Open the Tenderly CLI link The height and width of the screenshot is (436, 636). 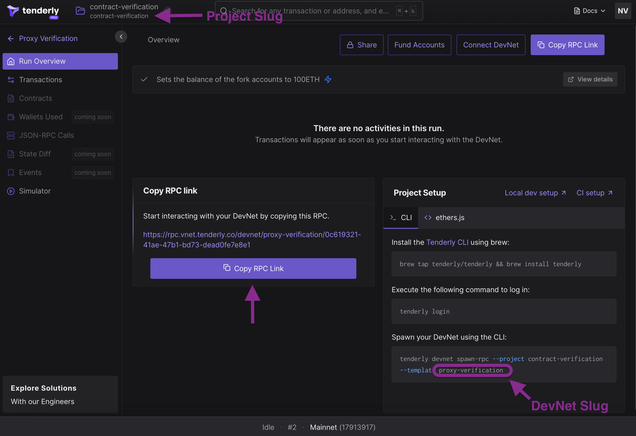pyautogui.click(x=447, y=242)
